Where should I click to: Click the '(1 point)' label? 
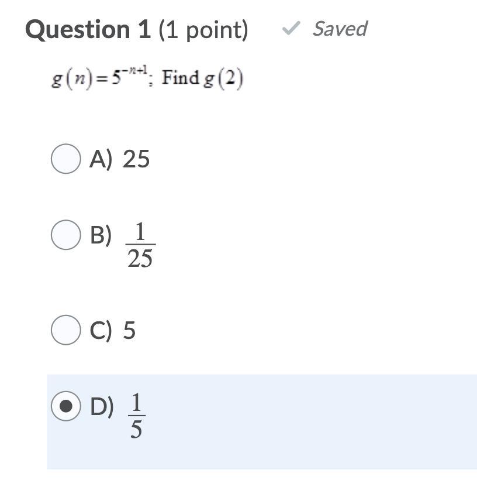pos(203,29)
